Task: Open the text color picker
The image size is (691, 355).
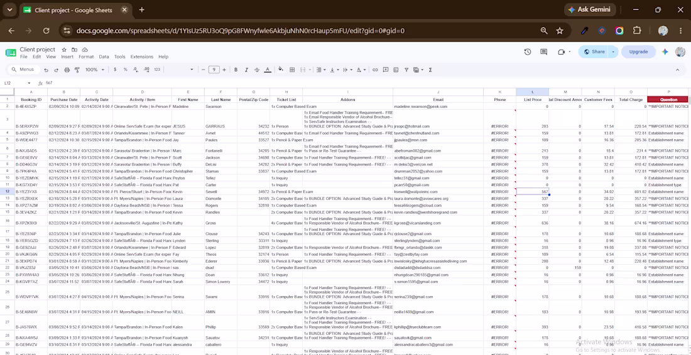Action: click(x=268, y=70)
